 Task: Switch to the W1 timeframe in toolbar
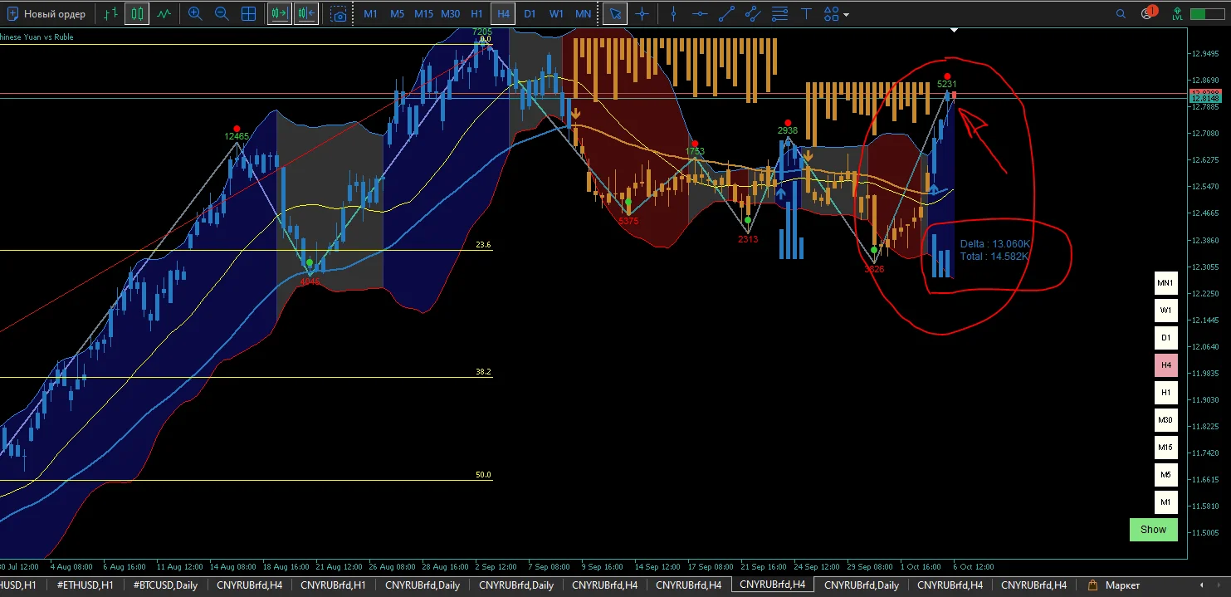point(556,14)
